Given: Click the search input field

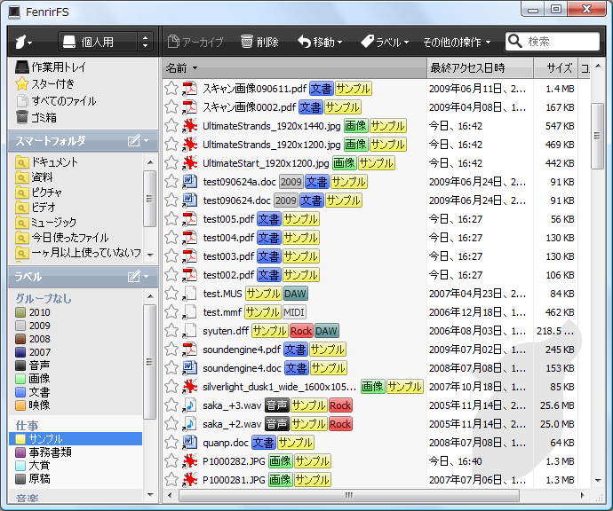Looking at the screenshot, I should click(553, 42).
